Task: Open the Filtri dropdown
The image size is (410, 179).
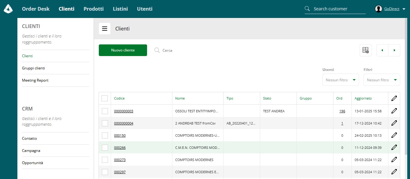Action: pos(382,80)
